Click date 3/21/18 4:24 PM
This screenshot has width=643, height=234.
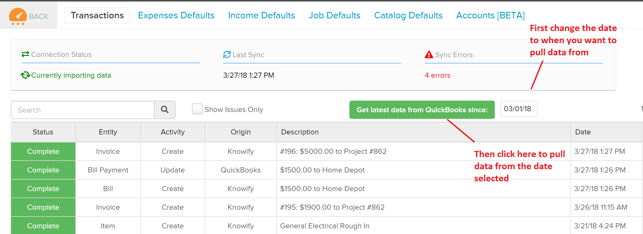[600, 226]
